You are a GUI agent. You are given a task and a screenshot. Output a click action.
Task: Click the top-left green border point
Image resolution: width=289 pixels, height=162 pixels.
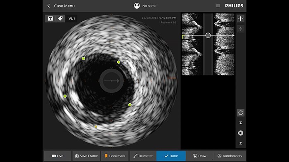(83, 58)
